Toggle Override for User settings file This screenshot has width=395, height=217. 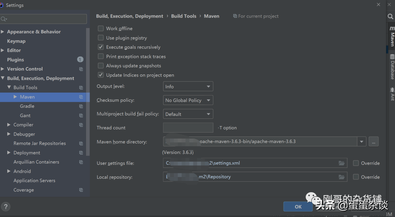[356, 163]
